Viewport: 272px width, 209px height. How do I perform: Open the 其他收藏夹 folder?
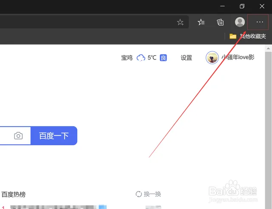click(247, 36)
